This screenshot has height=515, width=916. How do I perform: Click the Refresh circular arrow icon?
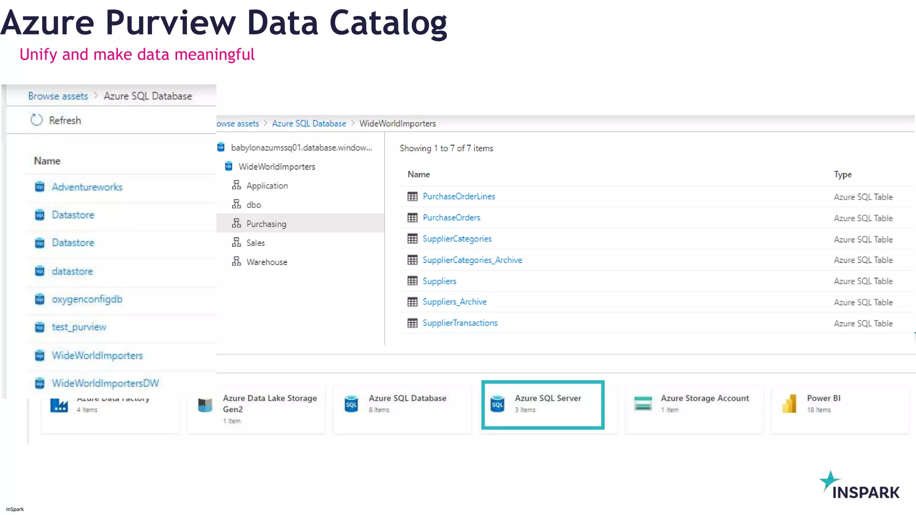coord(37,120)
